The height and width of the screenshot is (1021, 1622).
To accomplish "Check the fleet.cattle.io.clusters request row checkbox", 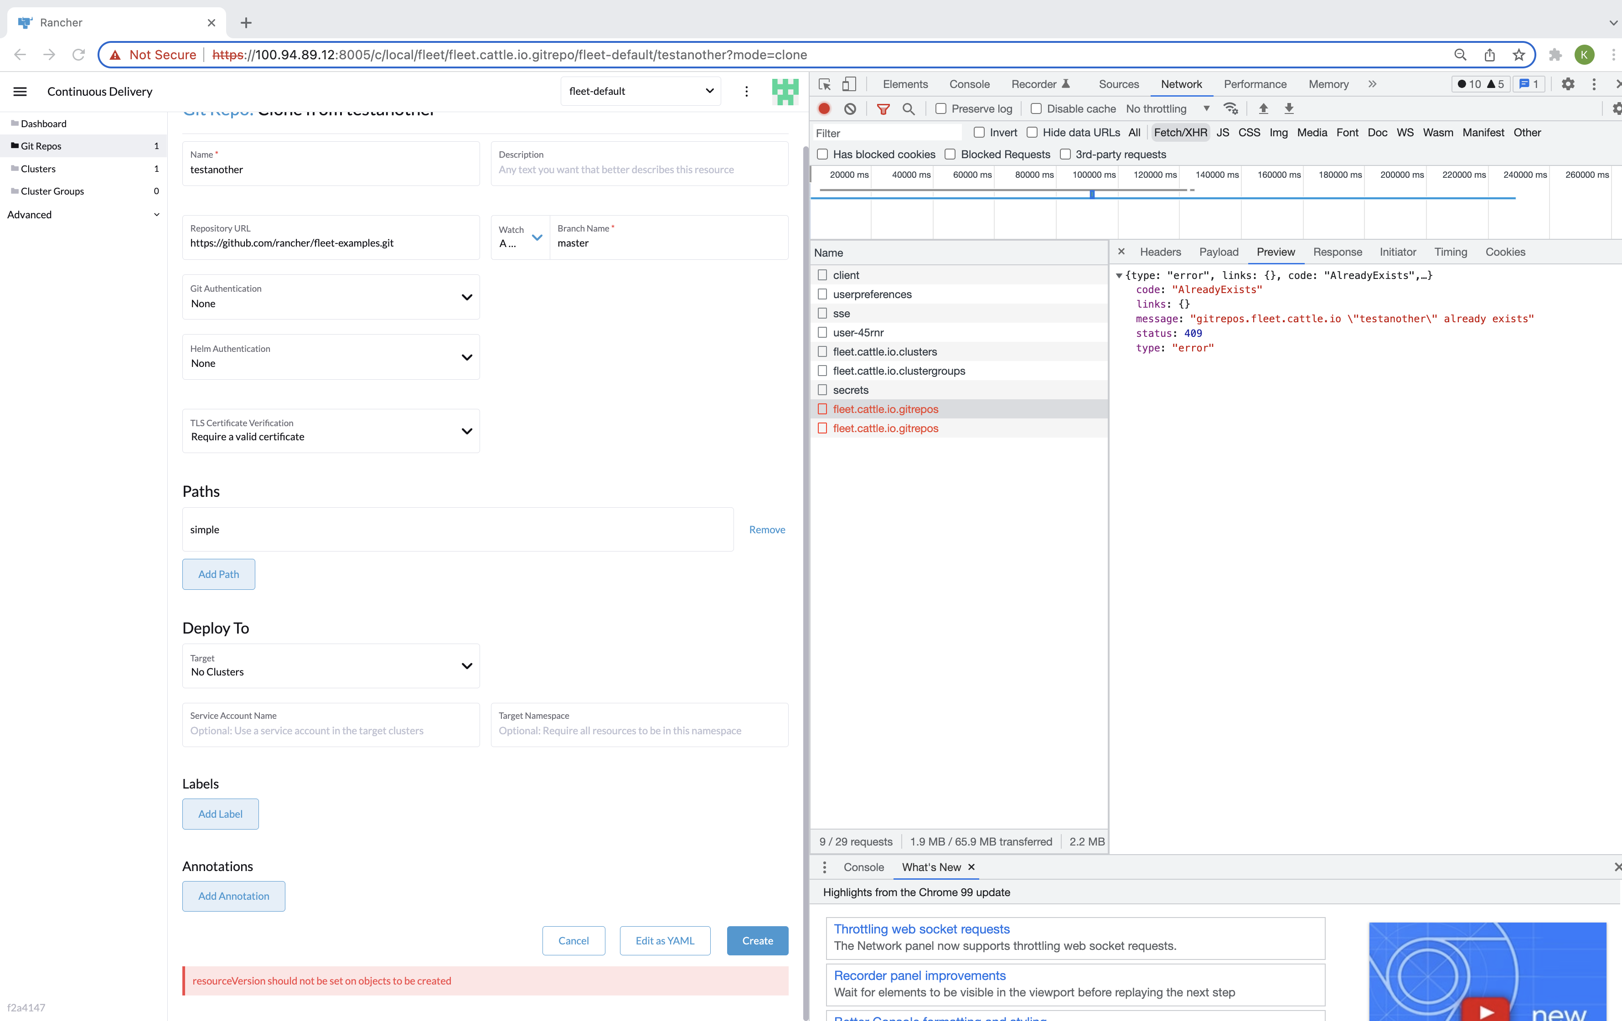I will click(822, 351).
